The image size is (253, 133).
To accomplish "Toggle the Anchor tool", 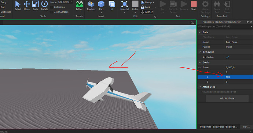I will (x=147, y=12).
